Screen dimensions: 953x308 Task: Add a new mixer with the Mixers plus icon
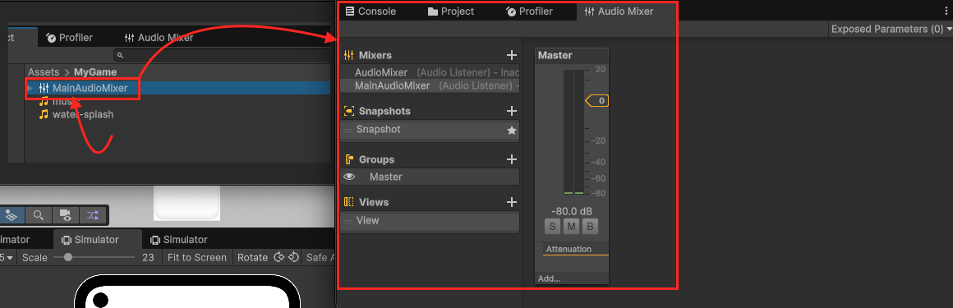[x=512, y=55]
